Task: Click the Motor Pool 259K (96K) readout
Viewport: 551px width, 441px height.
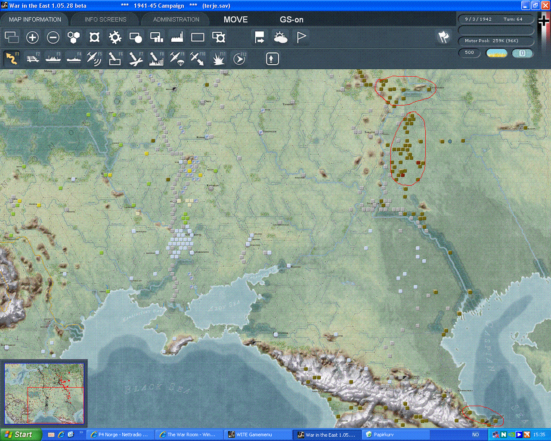Action: (x=496, y=40)
